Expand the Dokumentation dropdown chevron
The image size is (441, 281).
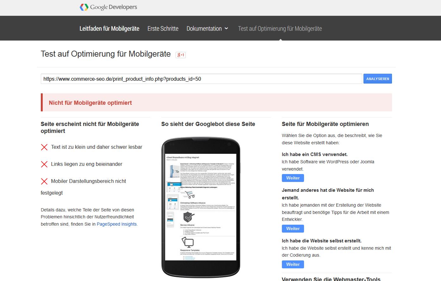coord(227,28)
